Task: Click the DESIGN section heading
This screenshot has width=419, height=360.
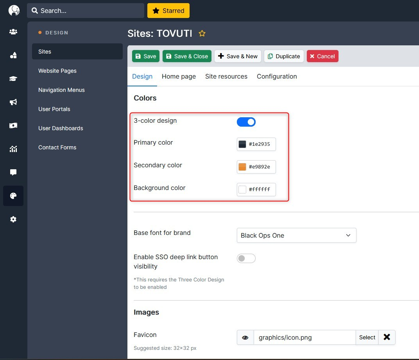Action: pos(57,32)
